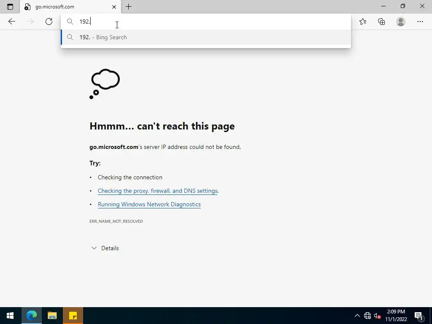Screen dimensions: 432x324
Task: Expand the Details section chevron
Action: click(94, 248)
